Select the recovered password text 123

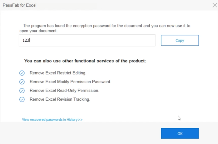point(26,41)
